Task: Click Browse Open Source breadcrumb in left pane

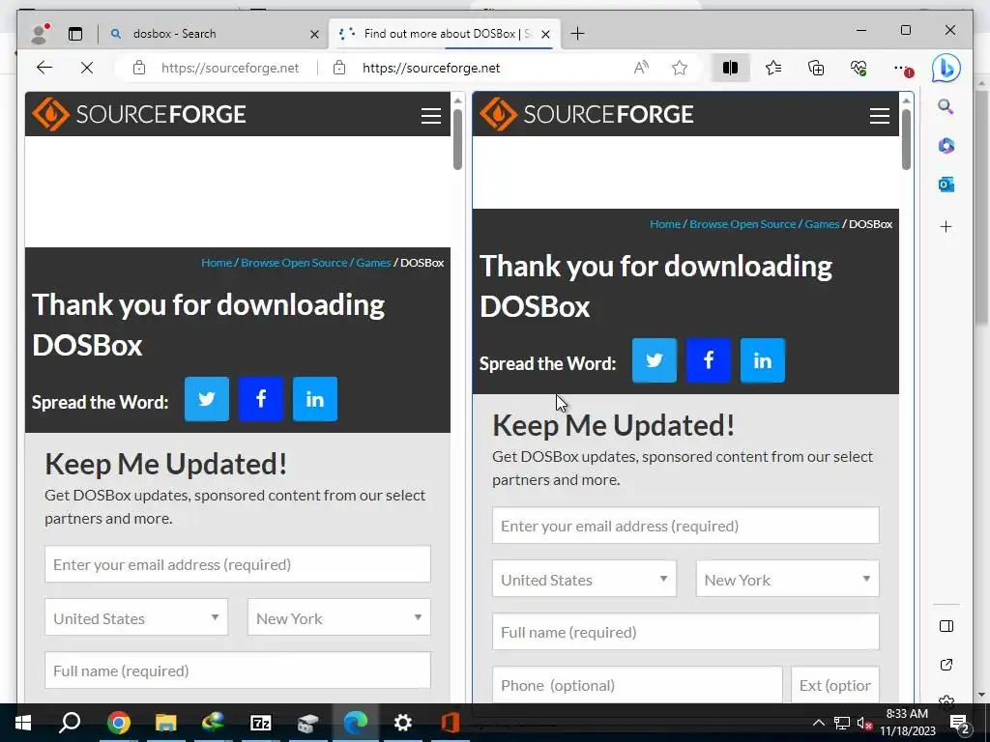Action: point(294,263)
